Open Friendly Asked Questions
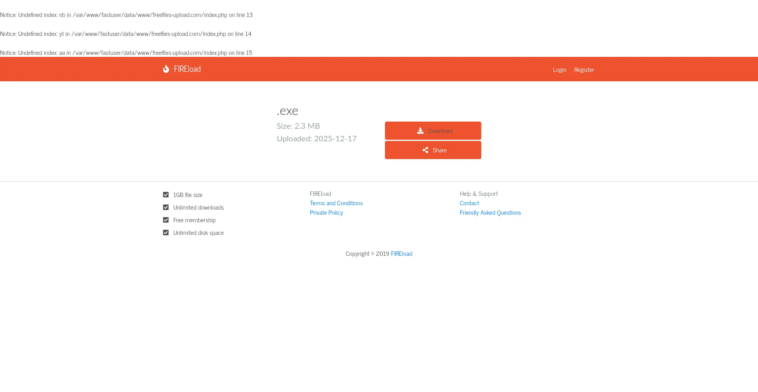Screen dimensions: 758x392 [x=490, y=212]
